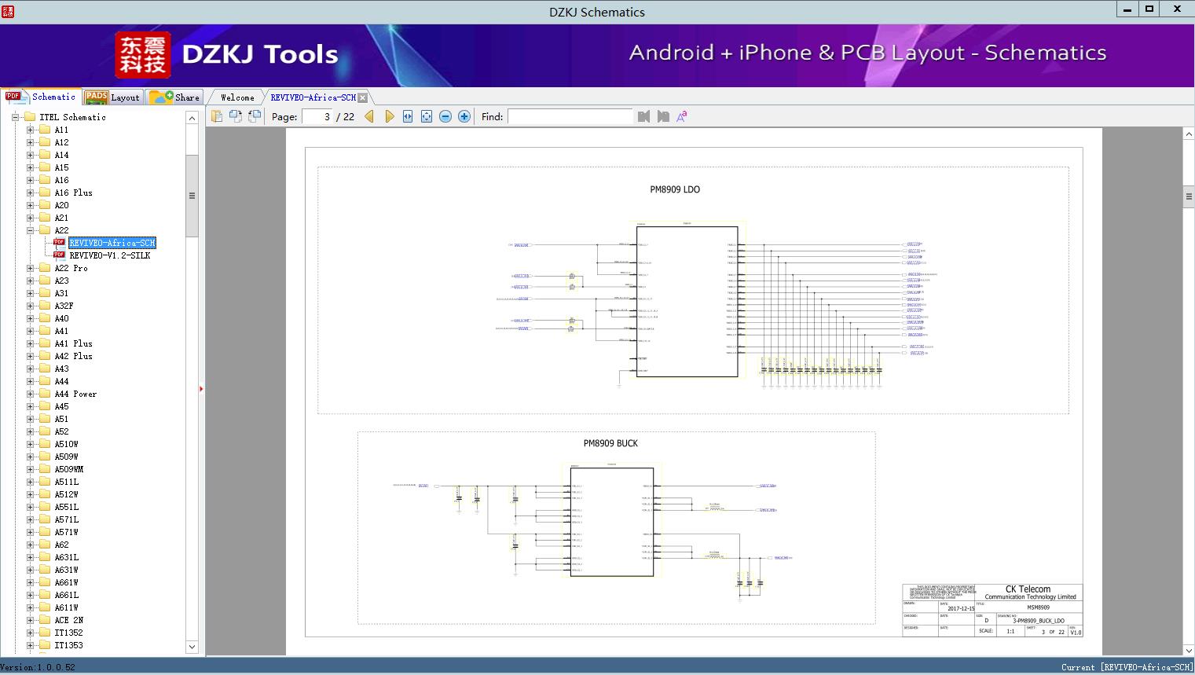
Task: Switch to the Layout tab
Action: pyautogui.click(x=112, y=97)
